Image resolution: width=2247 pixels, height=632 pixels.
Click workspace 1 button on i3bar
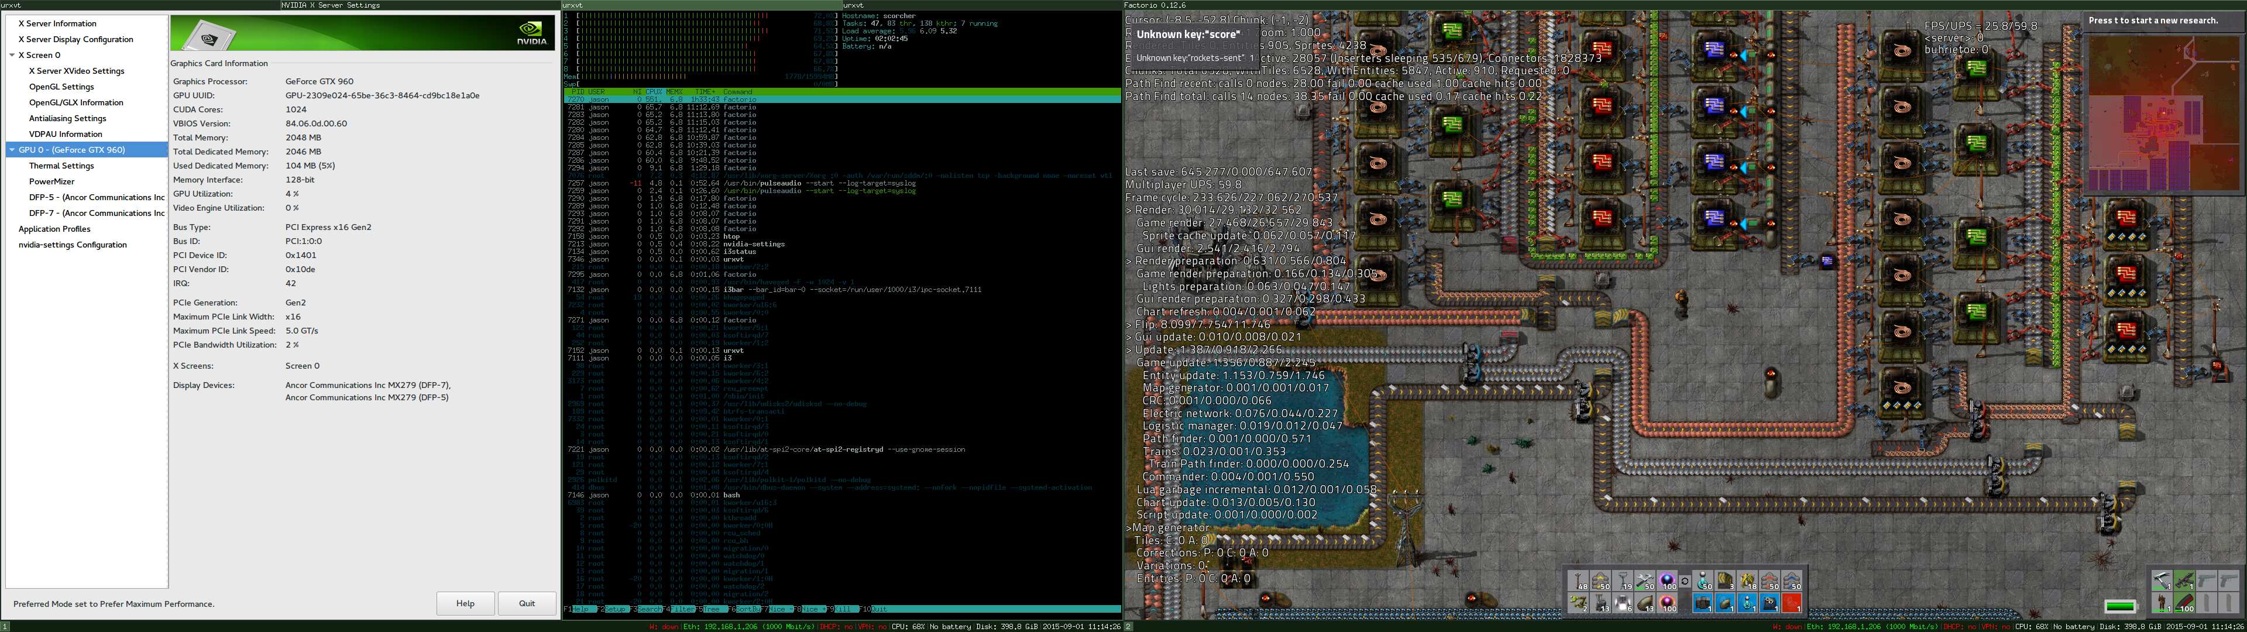click(x=4, y=627)
